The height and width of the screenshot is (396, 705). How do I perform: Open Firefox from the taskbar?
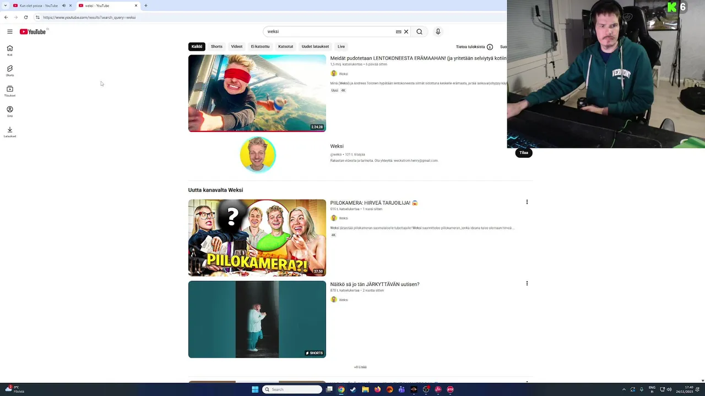[377, 389]
